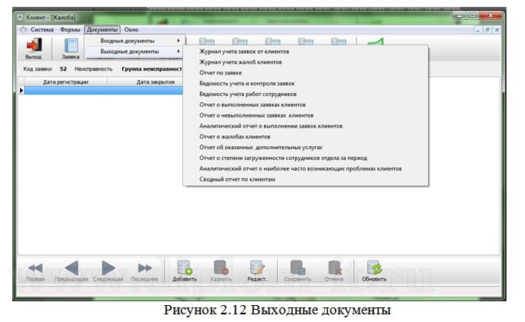Click the Неисправность label
The height and width of the screenshot is (322, 525).
(x=93, y=69)
